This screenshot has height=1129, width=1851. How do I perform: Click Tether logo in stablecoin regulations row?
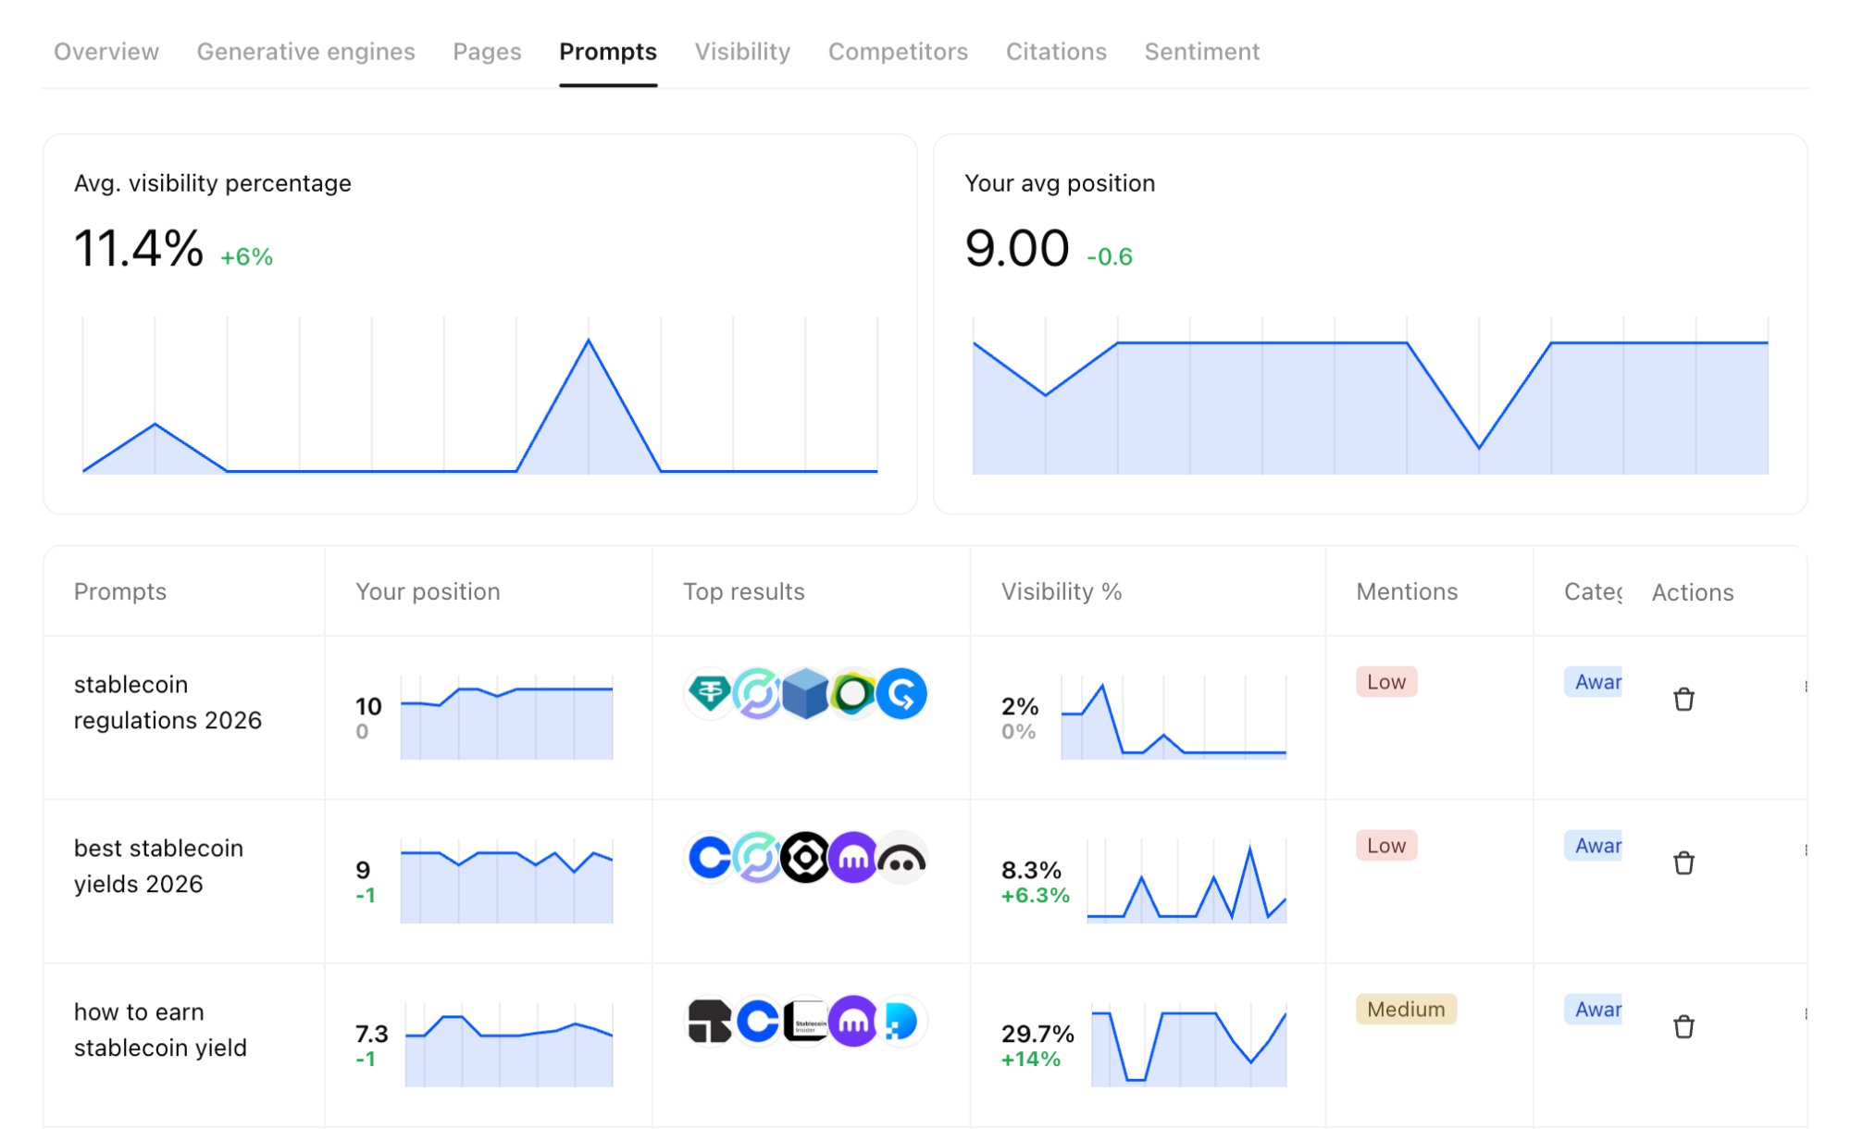tap(710, 693)
